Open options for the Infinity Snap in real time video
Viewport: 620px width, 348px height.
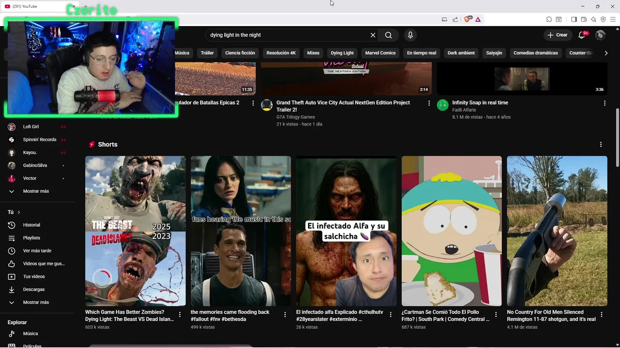[x=604, y=103]
